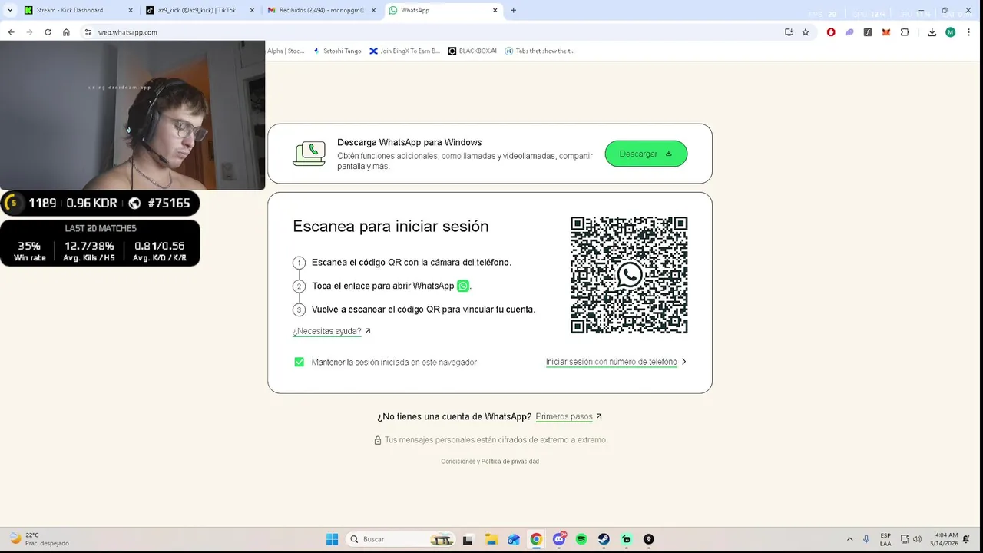Open Google Chrome taskbar icon
This screenshot has width=983, height=553.
pos(536,539)
